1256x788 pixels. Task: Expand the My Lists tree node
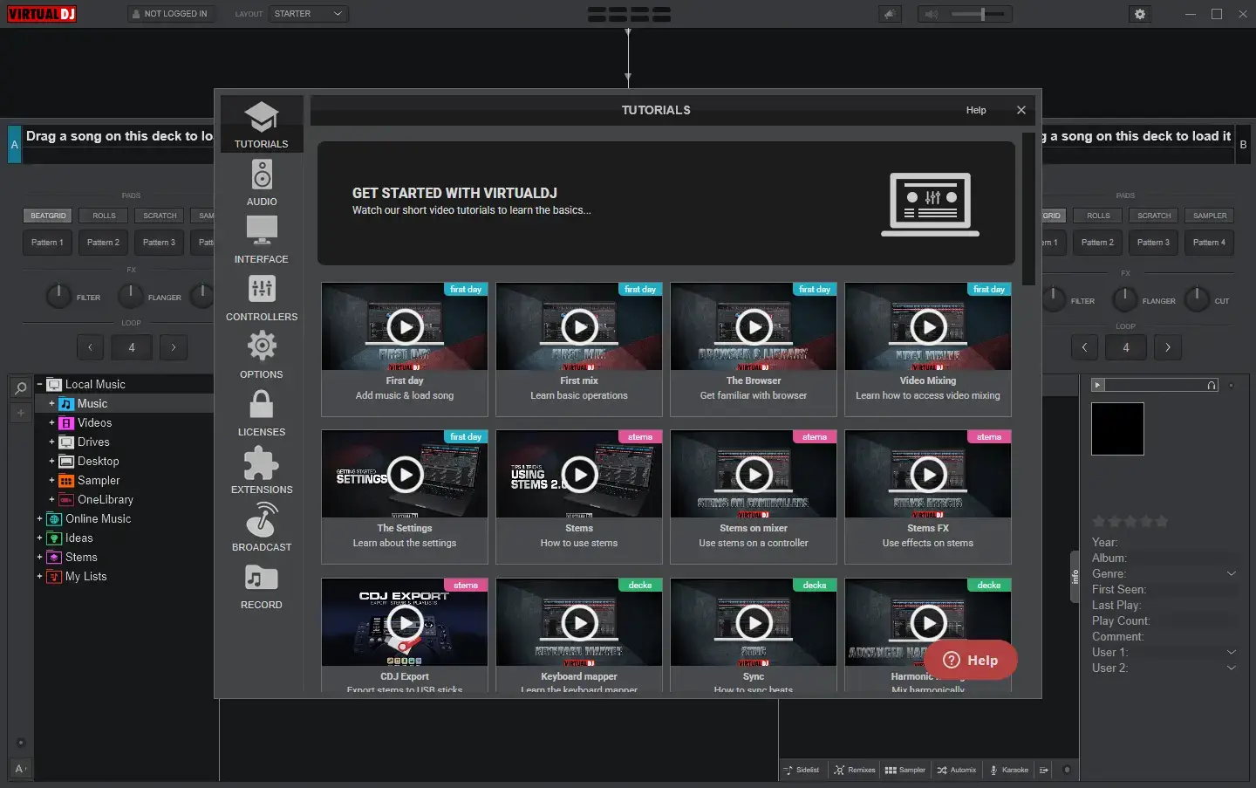(x=39, y=576)
